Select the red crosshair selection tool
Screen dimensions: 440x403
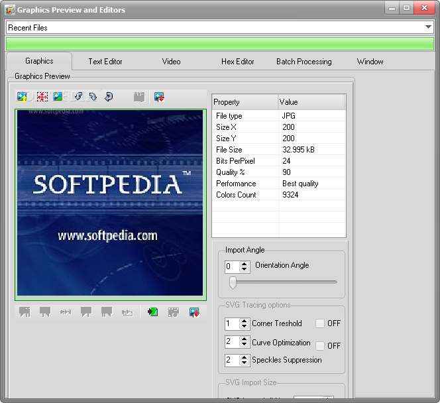click(x=42, y=97)
